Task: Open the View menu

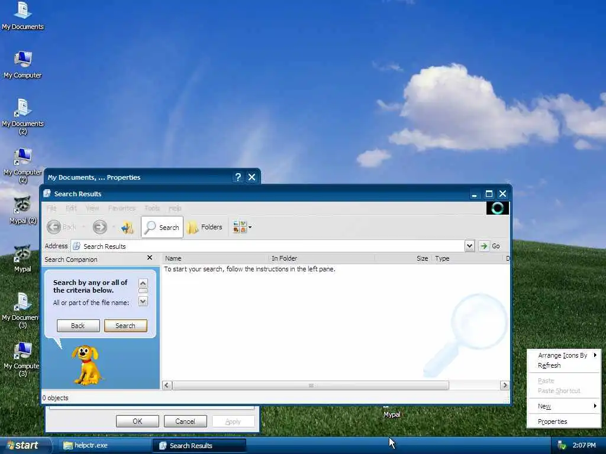Action: coord(92,208)
